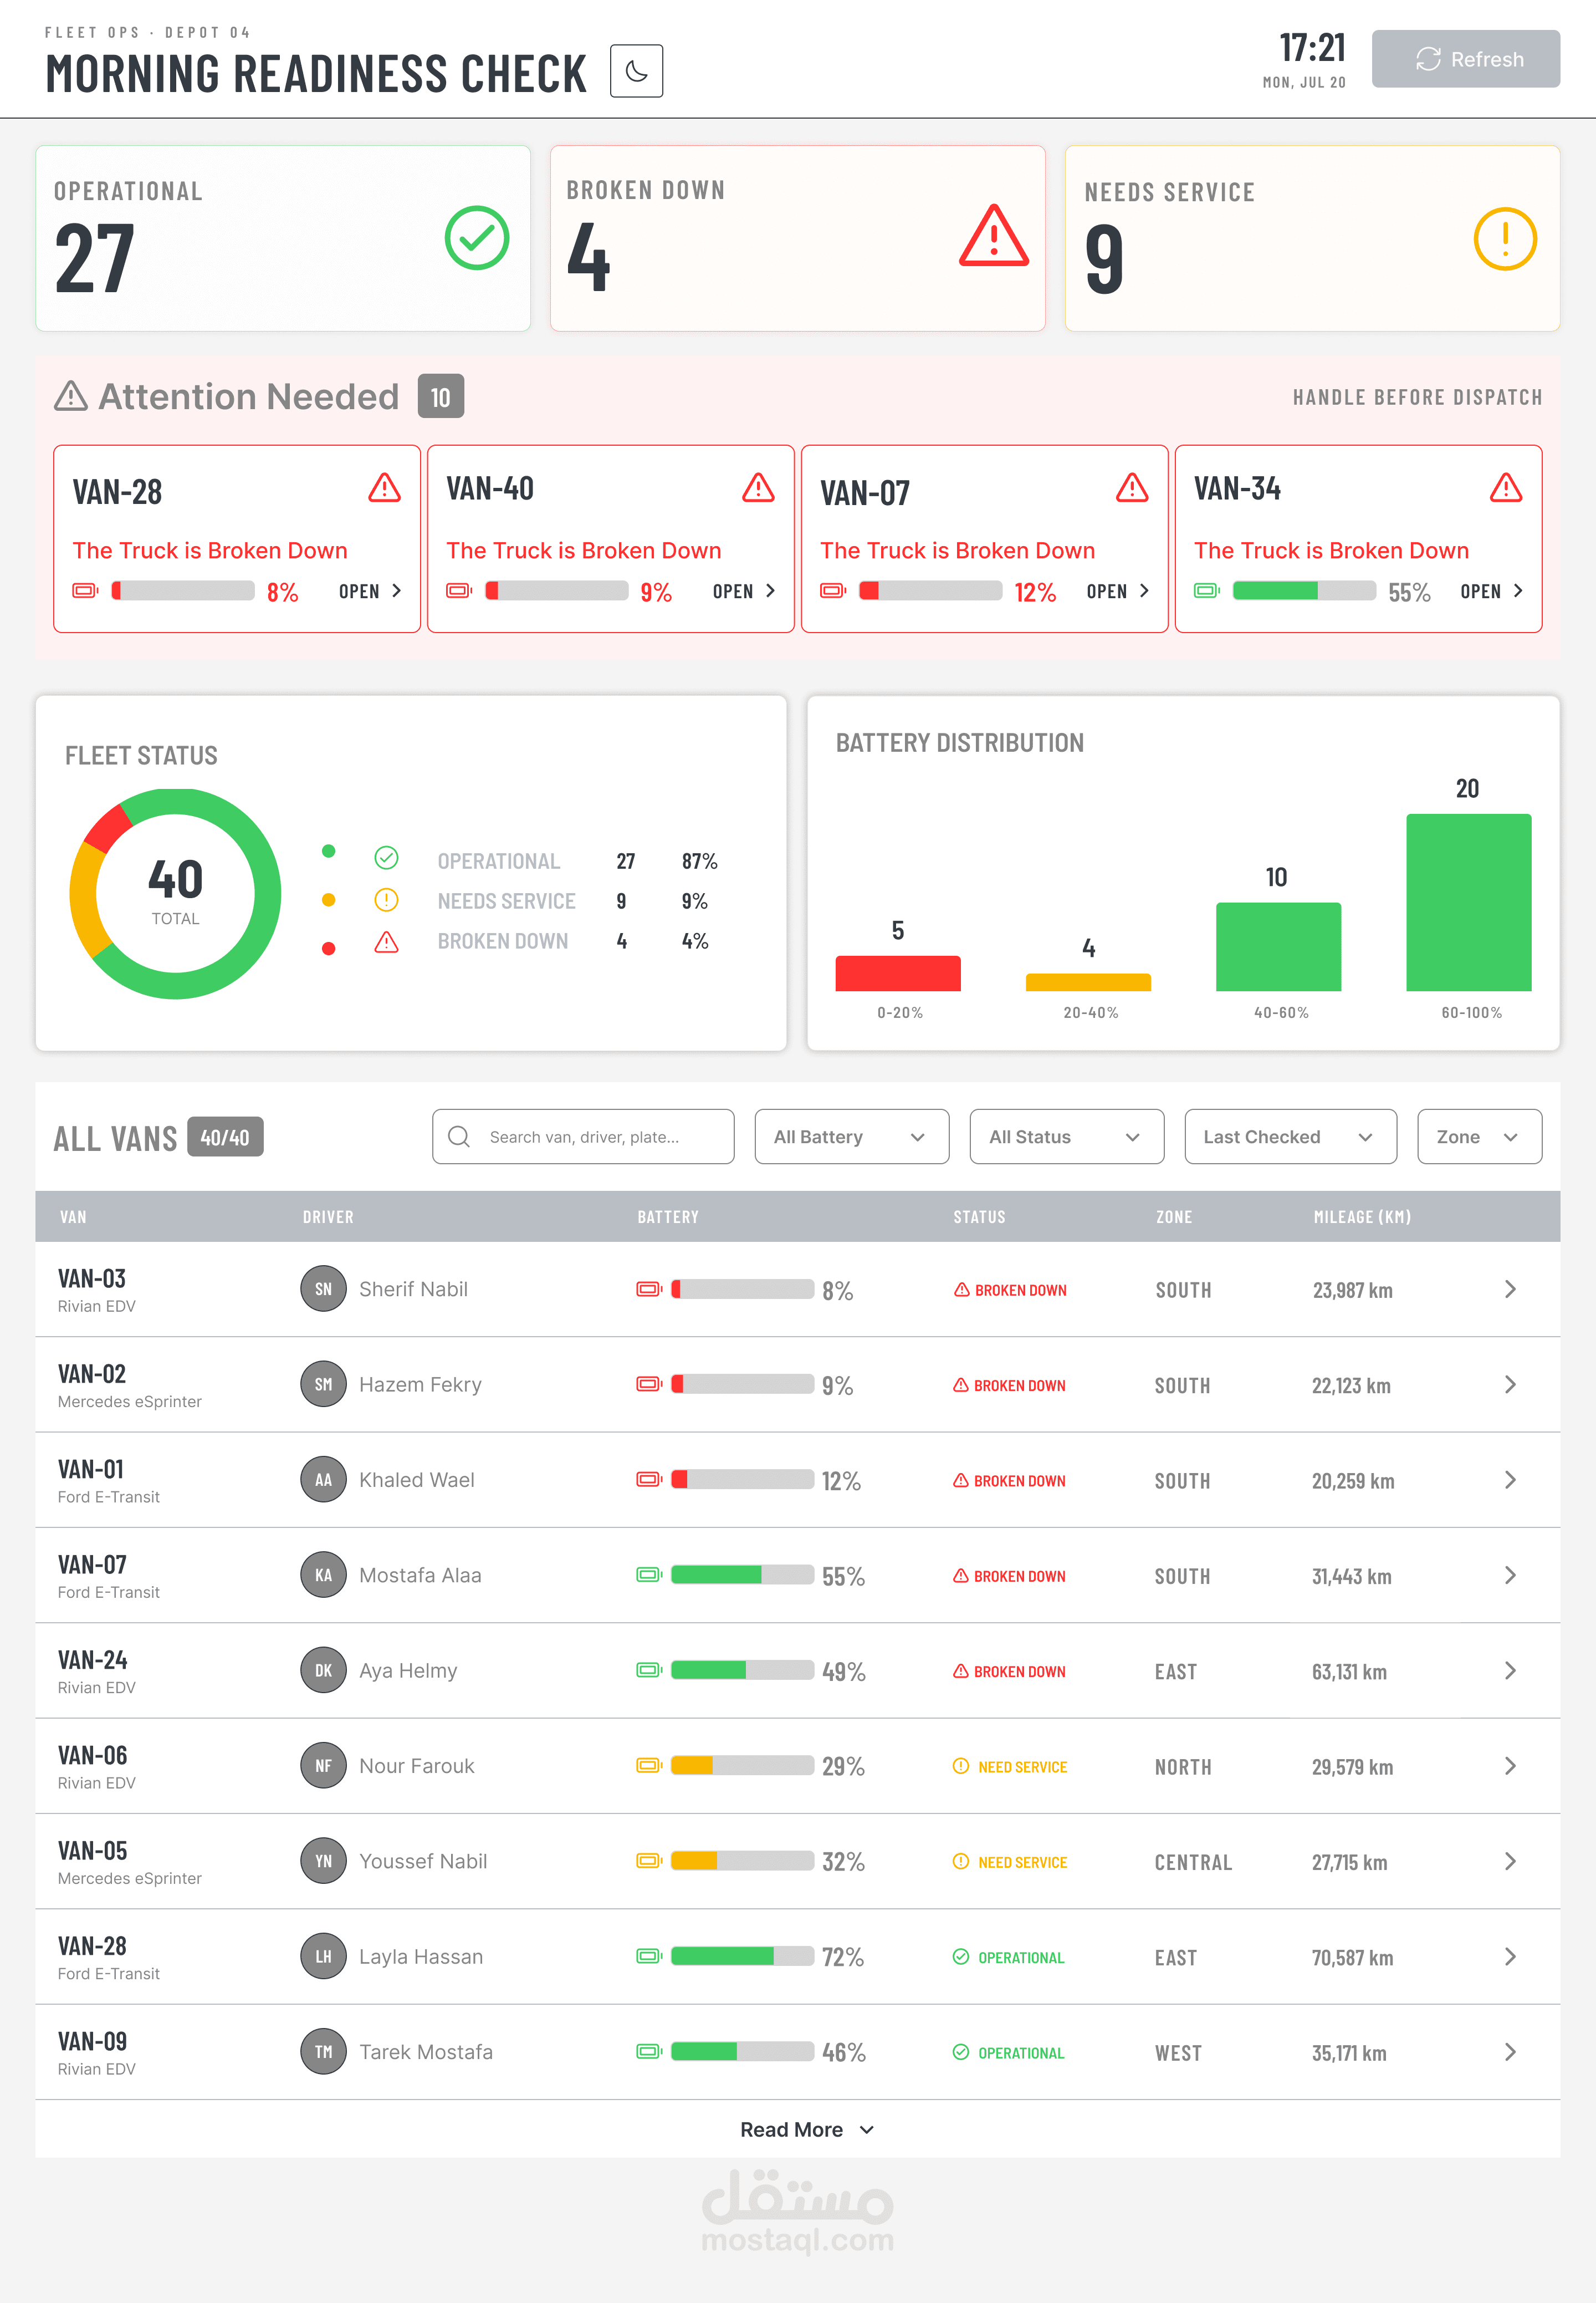
Task: Open the All Status dropdown
Action: click(1067, 1137)
